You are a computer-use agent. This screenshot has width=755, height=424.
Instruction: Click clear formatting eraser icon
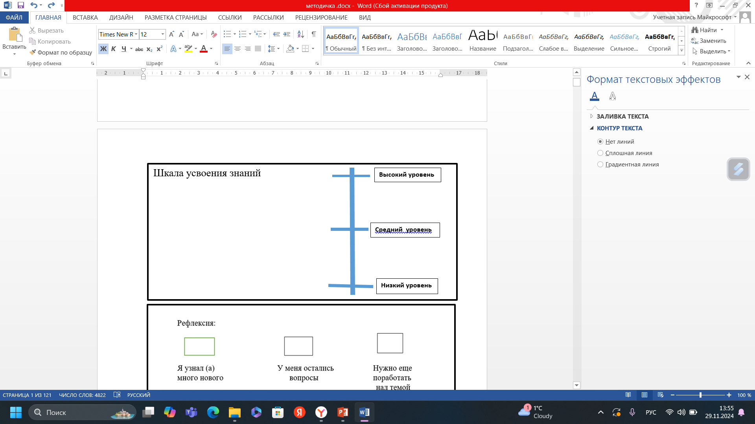pyautogui.click(x=214, y=34)
